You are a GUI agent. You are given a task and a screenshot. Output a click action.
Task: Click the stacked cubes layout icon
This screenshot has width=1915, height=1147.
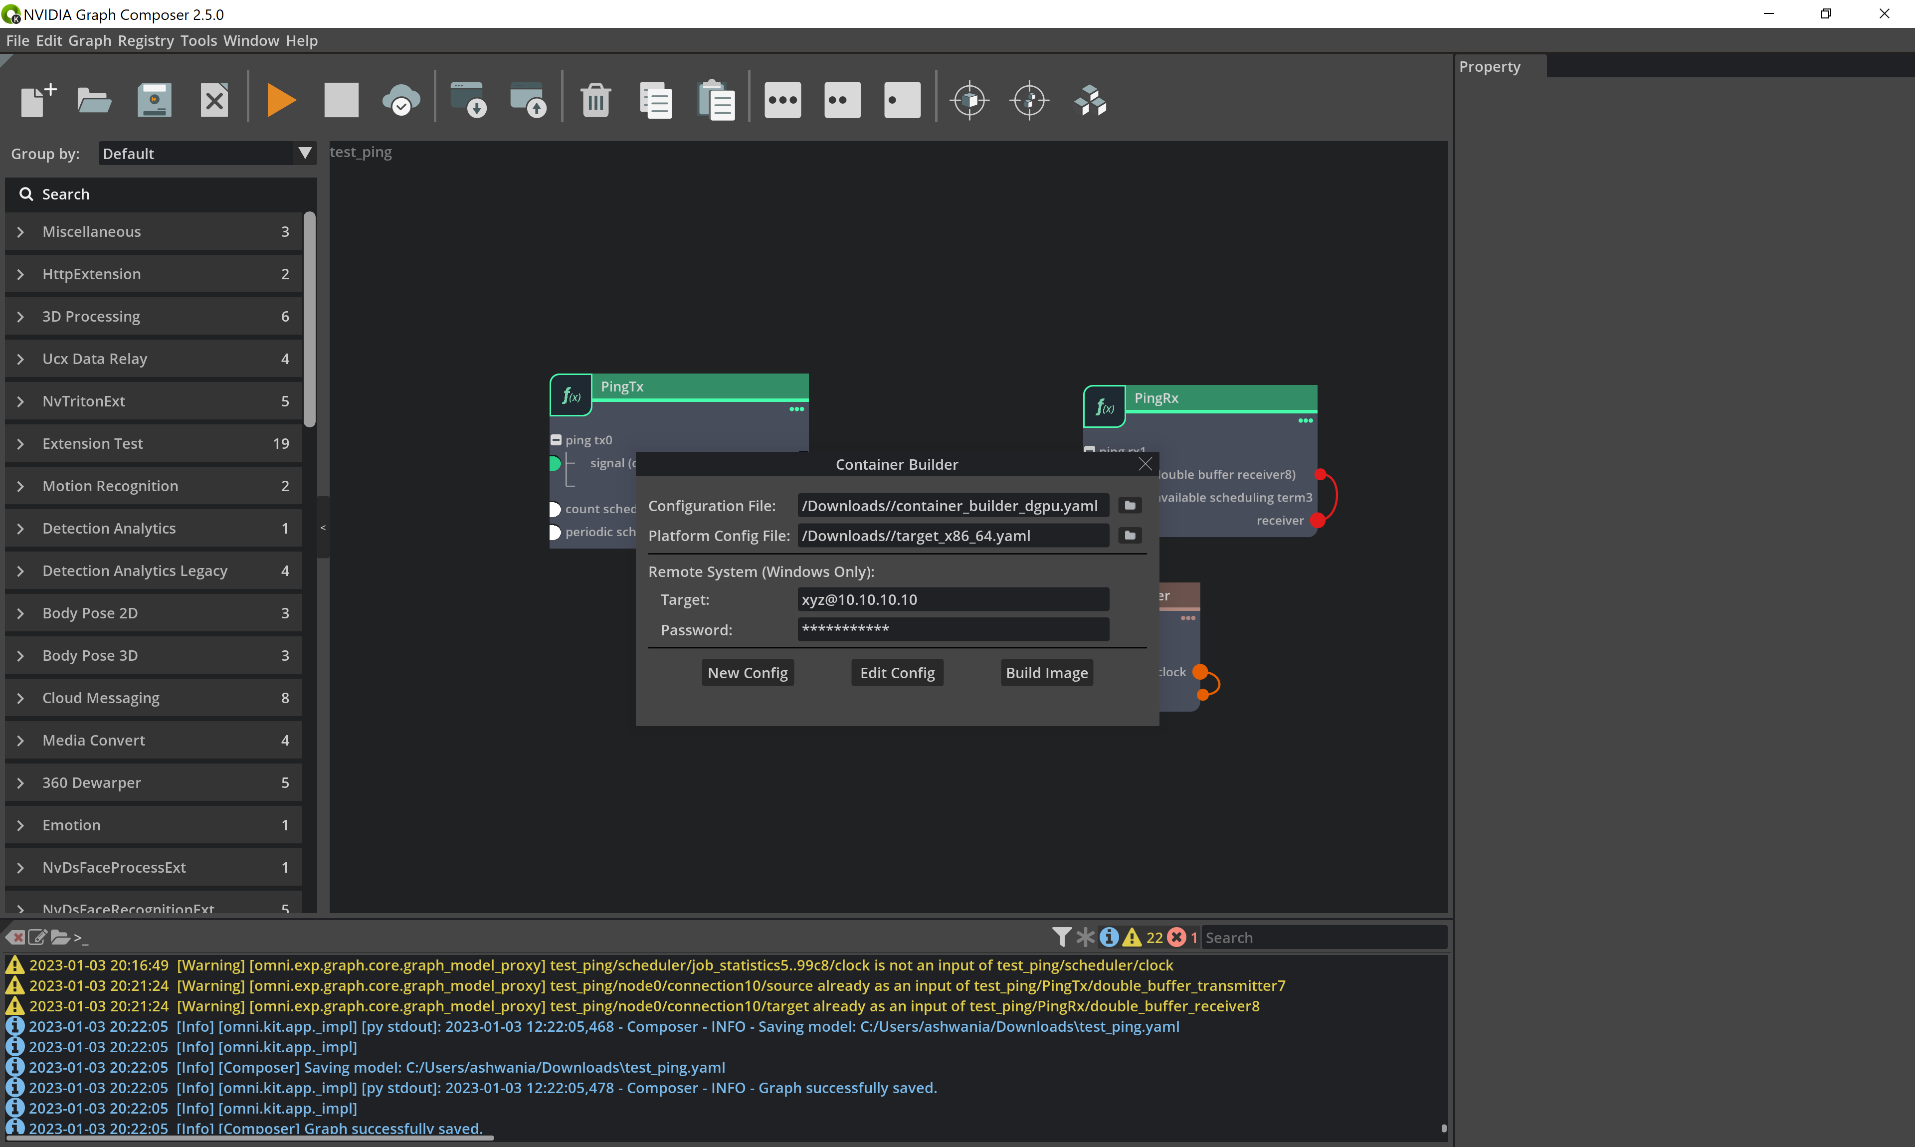1091,100
